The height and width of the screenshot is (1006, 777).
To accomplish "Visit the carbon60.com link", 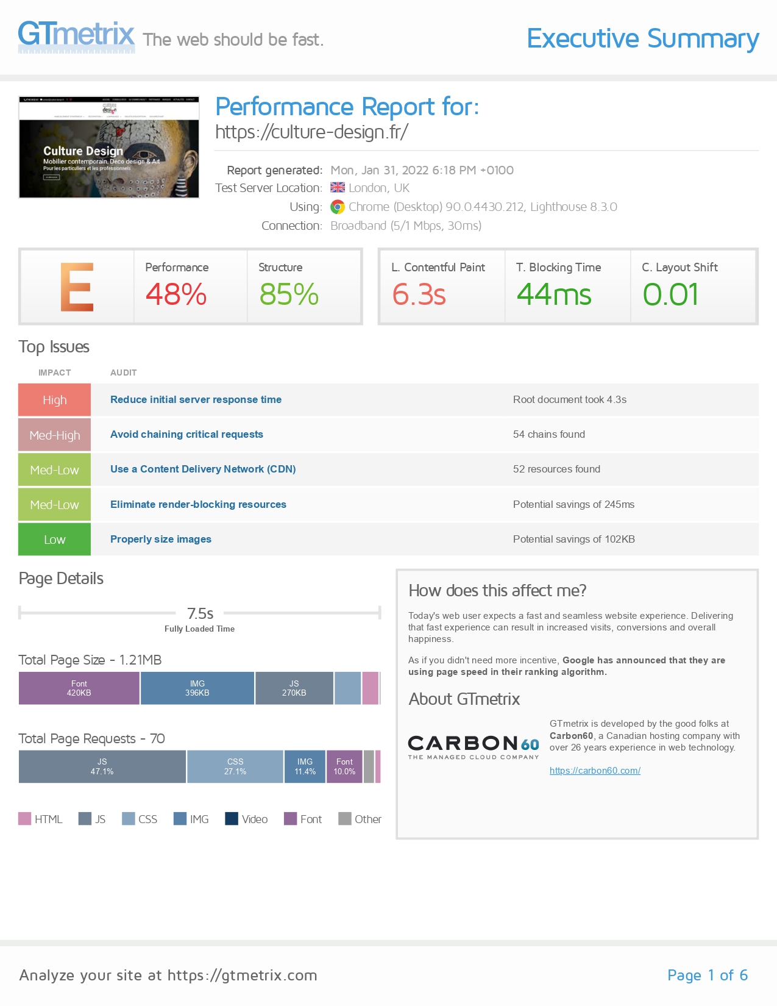I will click(595, 771).
